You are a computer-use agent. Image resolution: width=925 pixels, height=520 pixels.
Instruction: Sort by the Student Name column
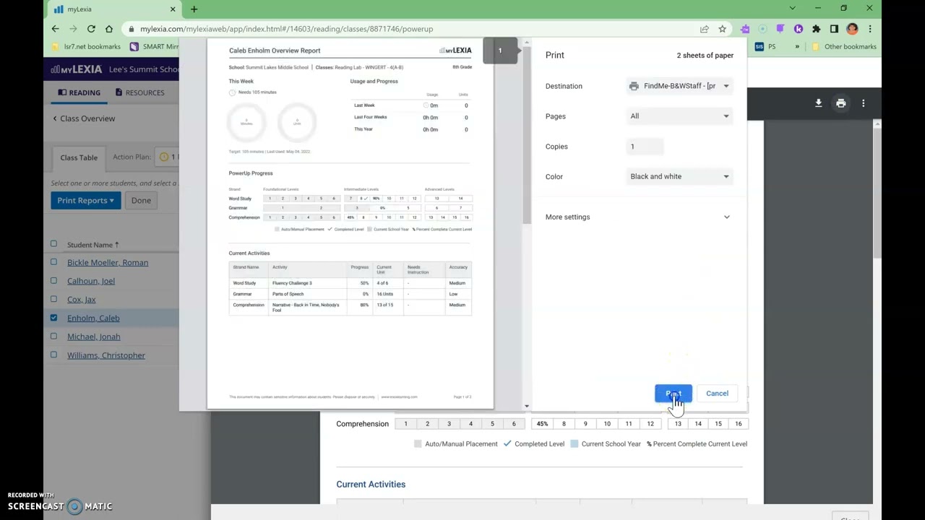93,245
